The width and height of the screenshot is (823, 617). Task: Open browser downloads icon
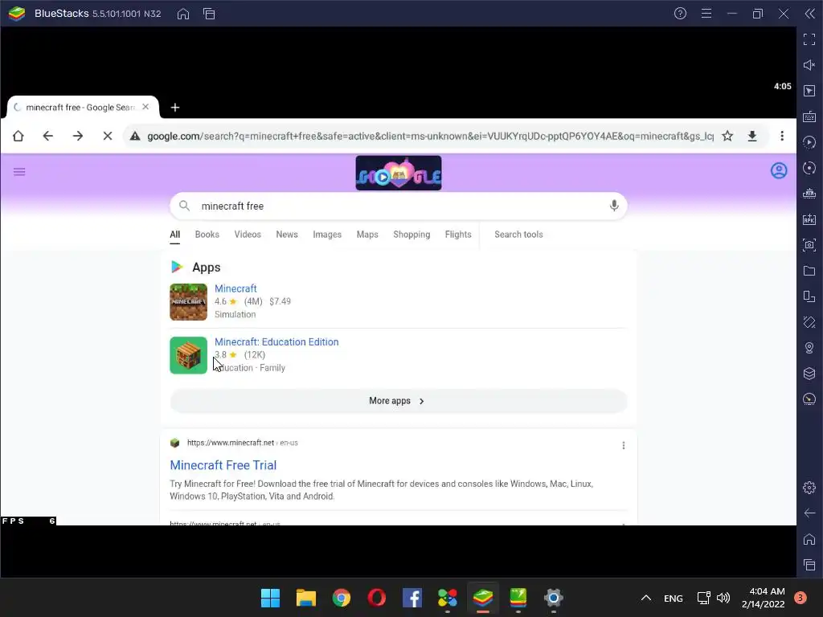tap(752, 136)
